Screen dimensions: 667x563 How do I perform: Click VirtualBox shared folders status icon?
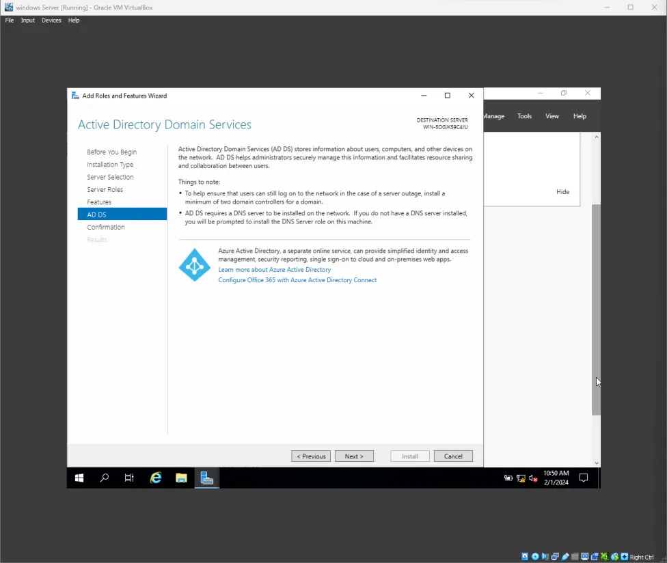[575, 557]
